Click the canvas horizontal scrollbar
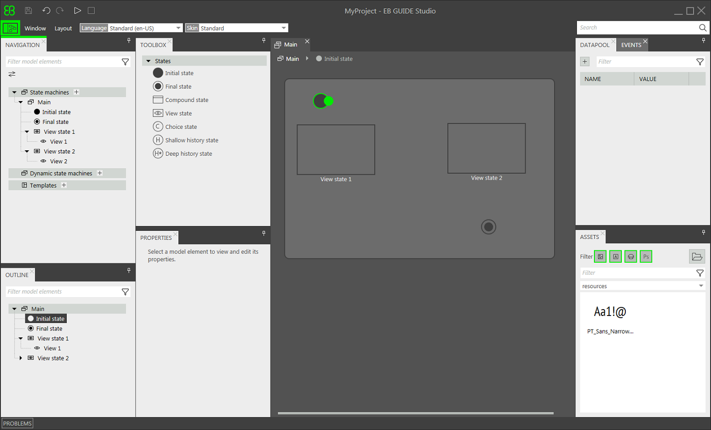 pyautogui.click(x=416, y=413)
